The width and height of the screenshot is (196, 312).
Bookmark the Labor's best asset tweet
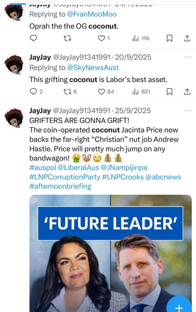pos(169,92)
